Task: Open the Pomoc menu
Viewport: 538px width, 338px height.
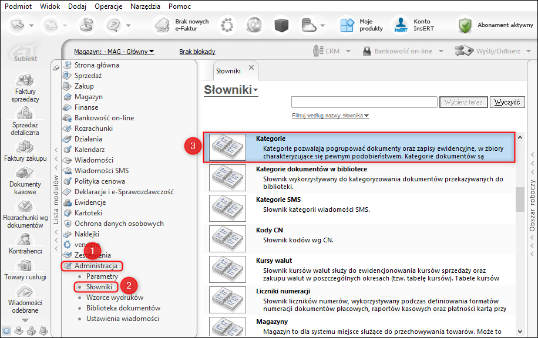Action: [x=180, y=6]
